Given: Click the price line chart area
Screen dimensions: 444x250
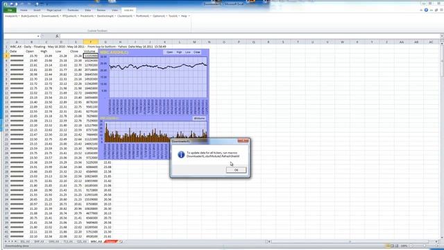Looking at the screenshot, I should click(158, 77).
